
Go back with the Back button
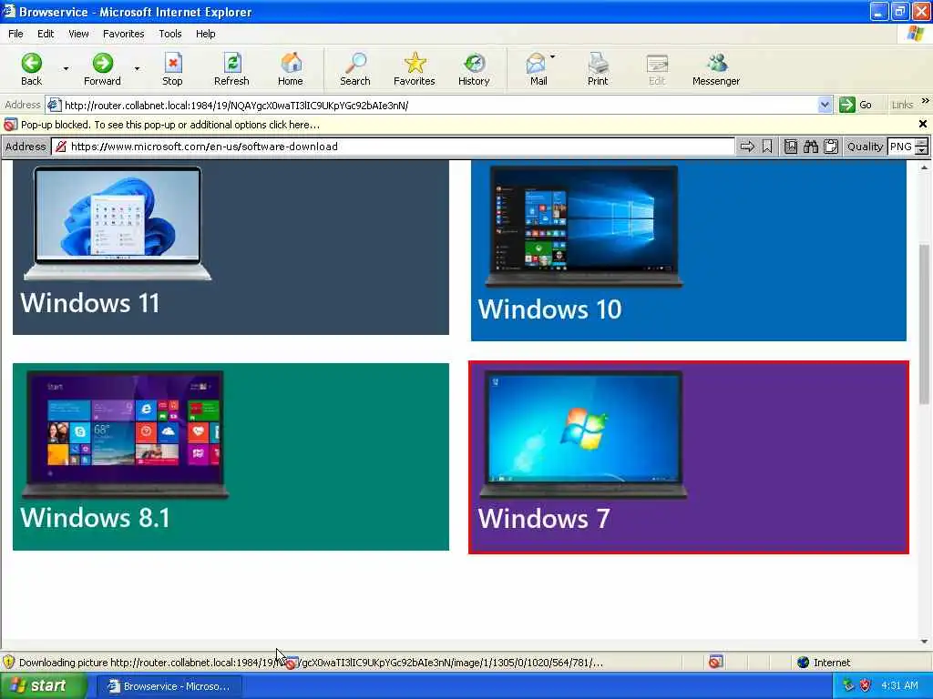pyautogui.click(x=32, y=69)
